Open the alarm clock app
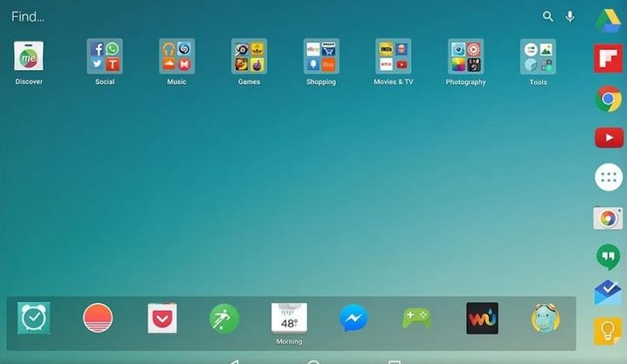This screenshot has width=627, height=364. [x=34, y=319]
